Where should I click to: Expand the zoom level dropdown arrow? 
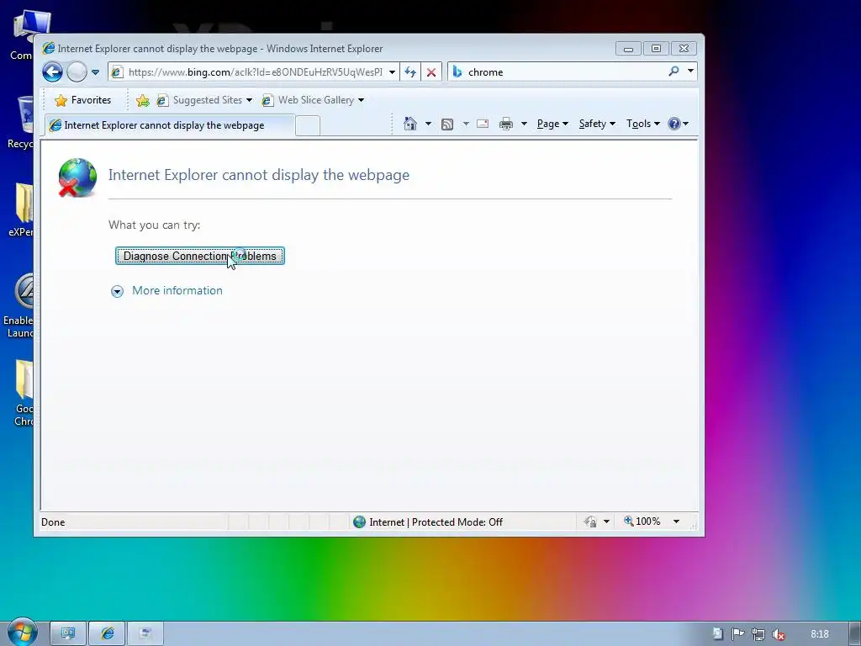(677, 522)
